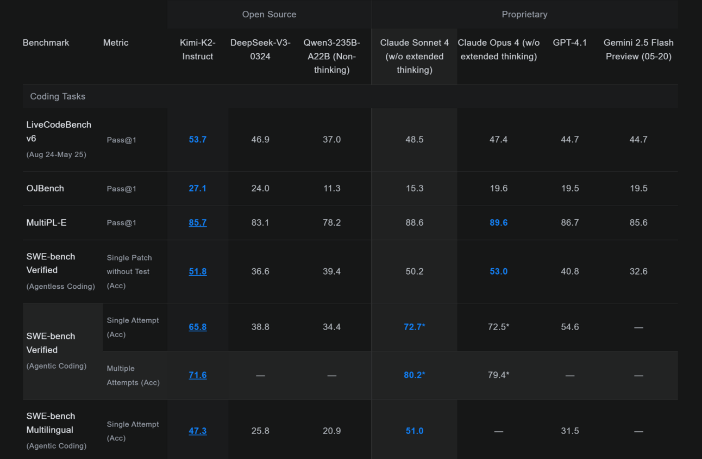Select Gemini MultiPL-E score 85.6
This screenshot has width=702, height=459.
pos(638,222)
